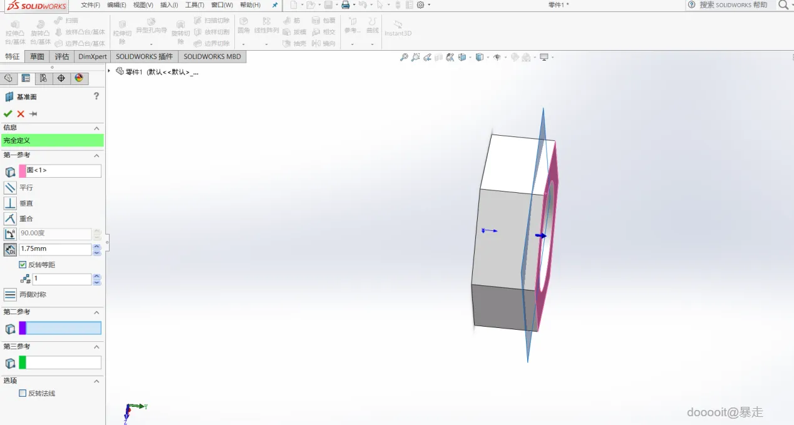
Task: Select the Mid Plane (两侧对称) icon
Action: pos(10,295)
